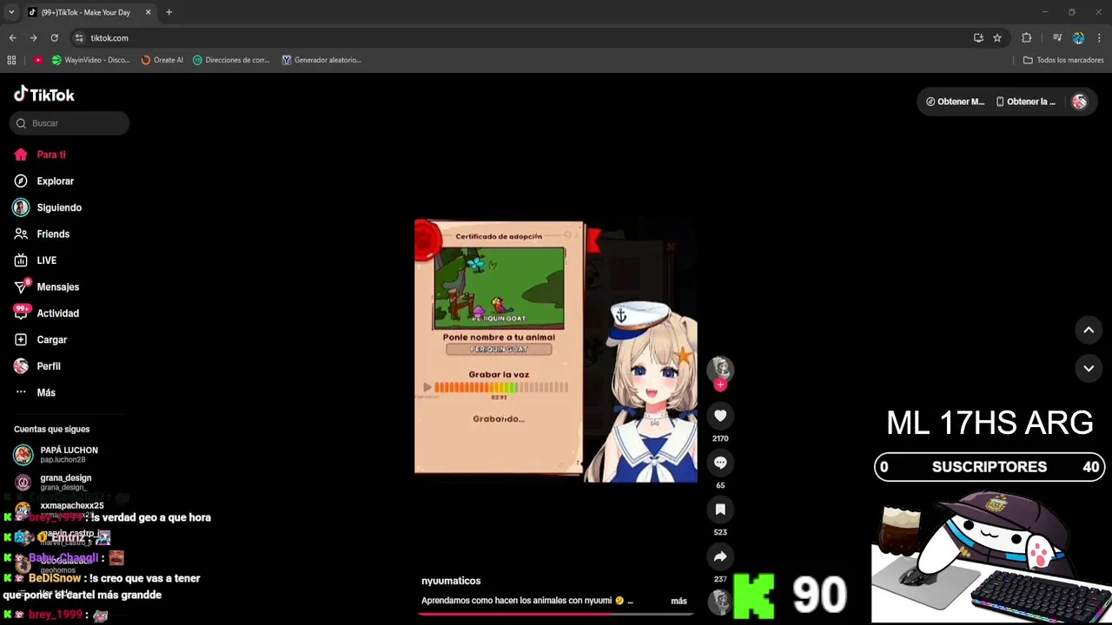Click the plus-square icon beside Cargar
This screenshot has height=625, width=1112.
[x=21, y=340]
